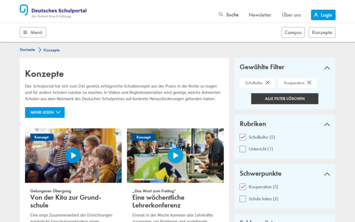Remove the Kooperation filter chip
Image resolution: width=355 pixels, height=222 pixels.
pyautogui.click(x=309, y=83)
